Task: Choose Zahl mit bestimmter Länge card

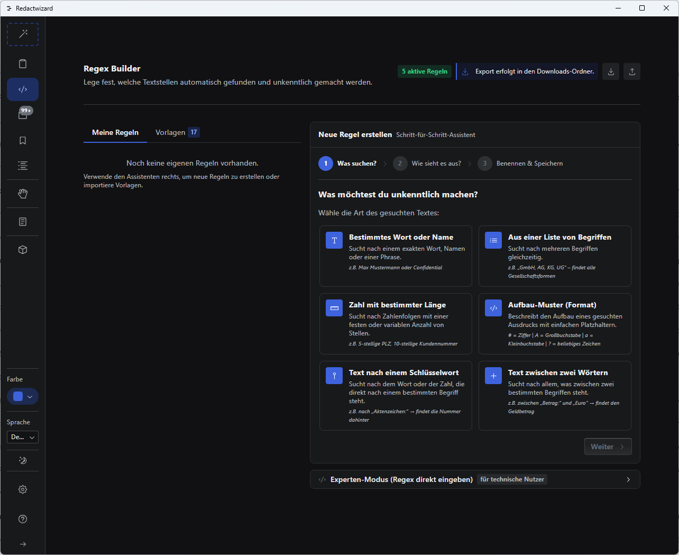Action: click(396, 324)
